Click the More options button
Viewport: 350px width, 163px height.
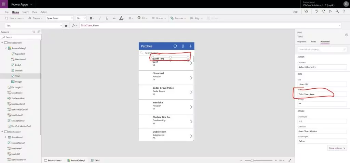(x=337, y=148)
